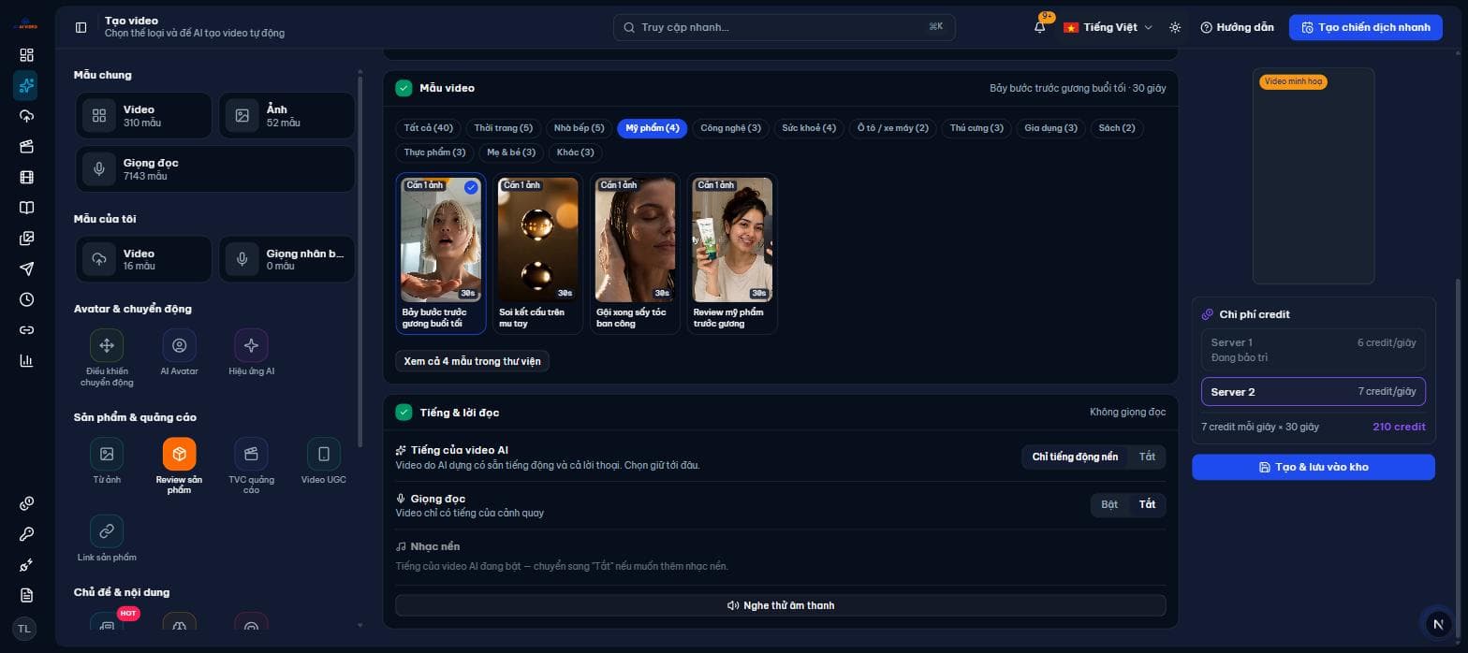
Task: Select the Hiệu ứng AI sparkle icon
Action: click(251, 345)
